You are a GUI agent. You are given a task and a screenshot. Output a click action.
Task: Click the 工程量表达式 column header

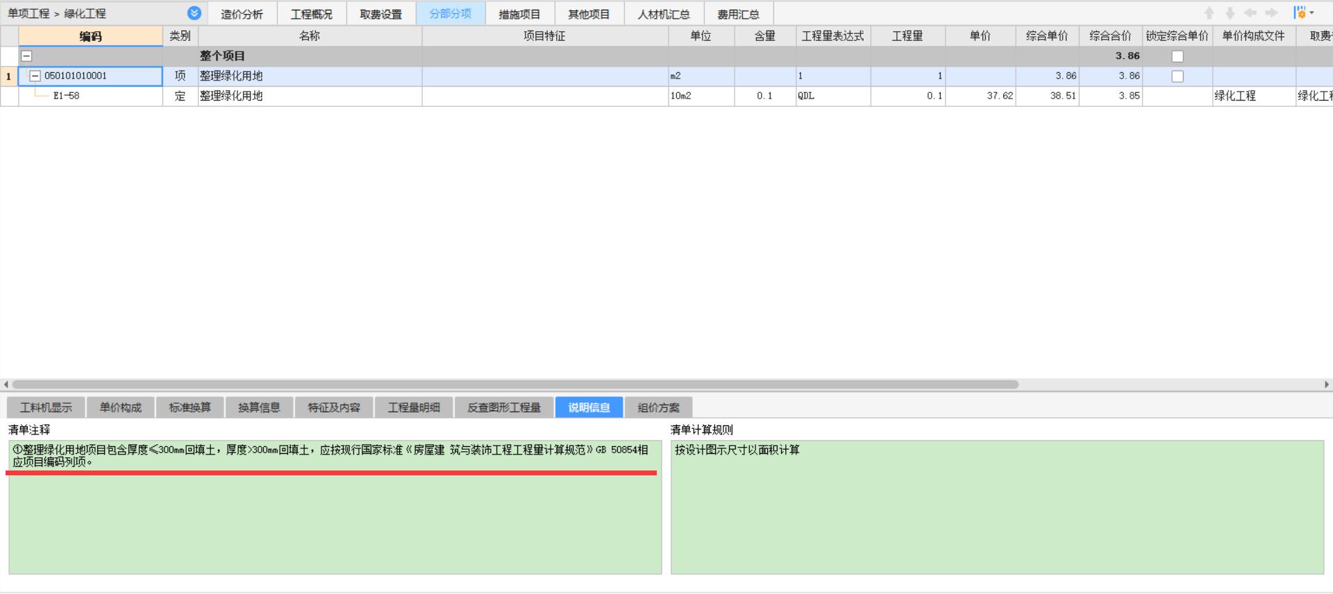[x=833, y=36]
